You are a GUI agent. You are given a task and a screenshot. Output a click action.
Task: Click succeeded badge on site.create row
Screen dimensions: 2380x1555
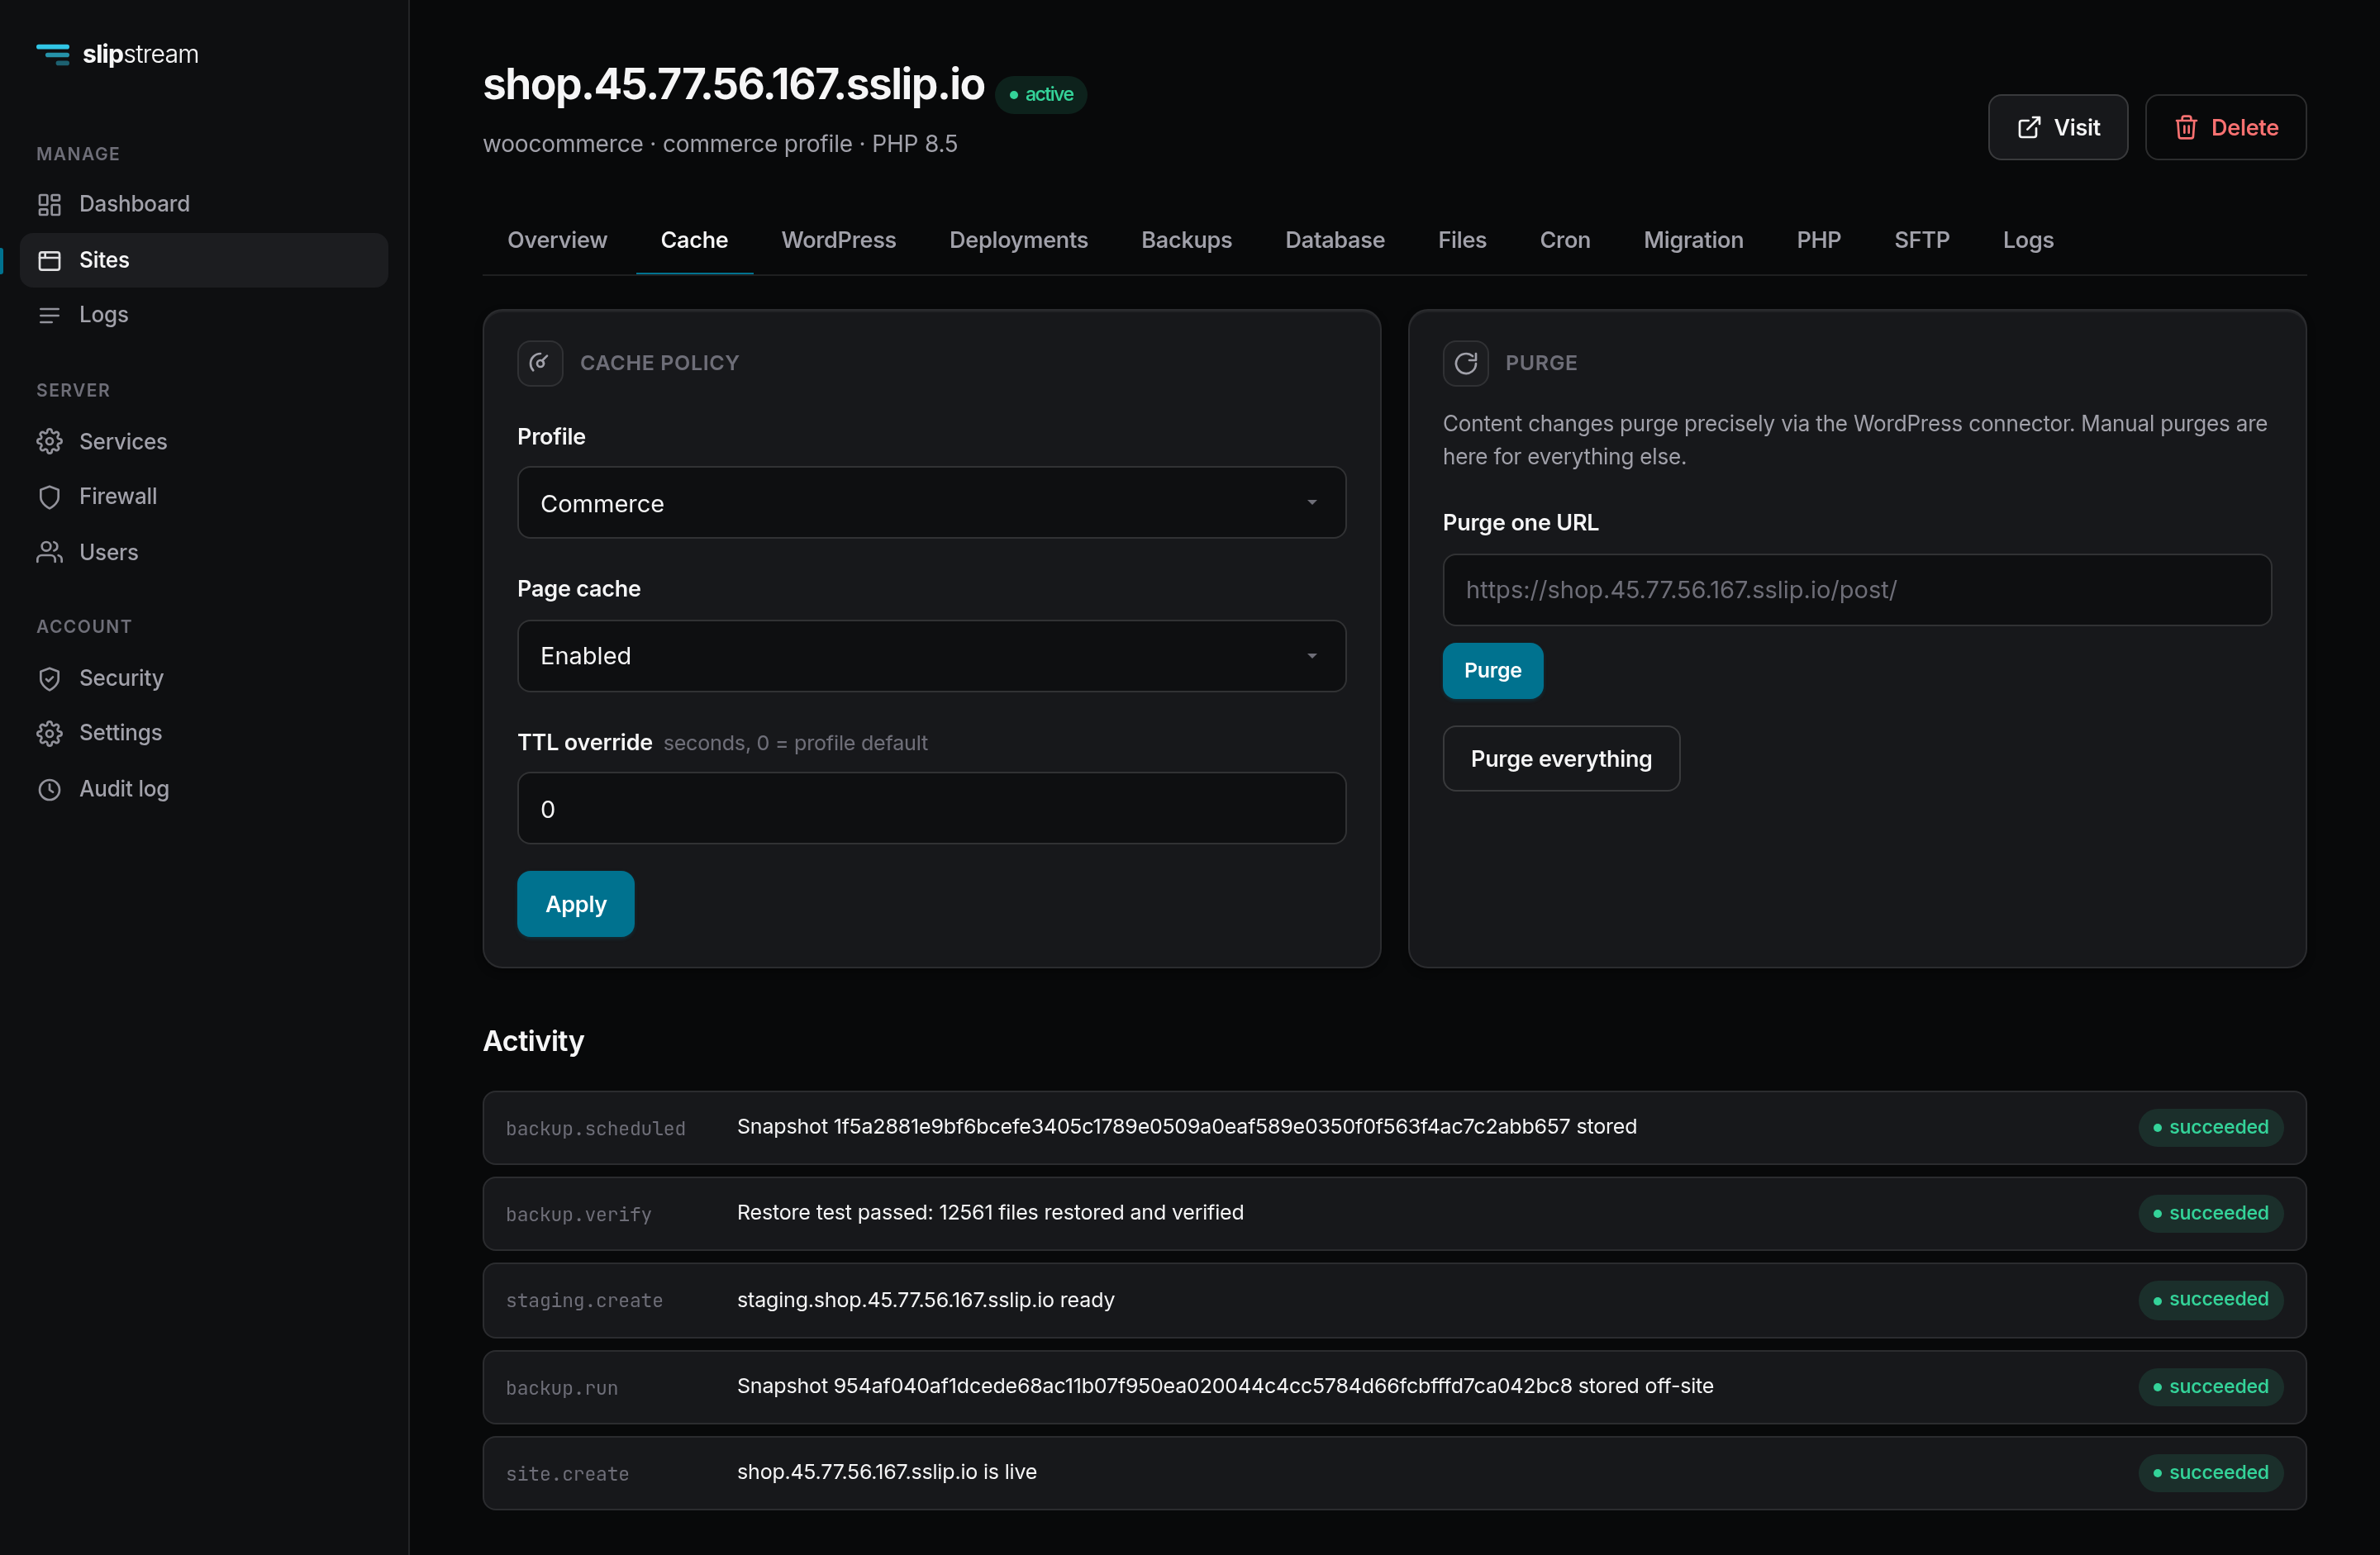[2210, 1473]
